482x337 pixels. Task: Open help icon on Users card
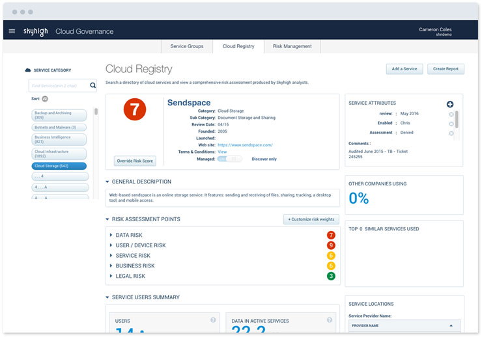click(213, 320)
